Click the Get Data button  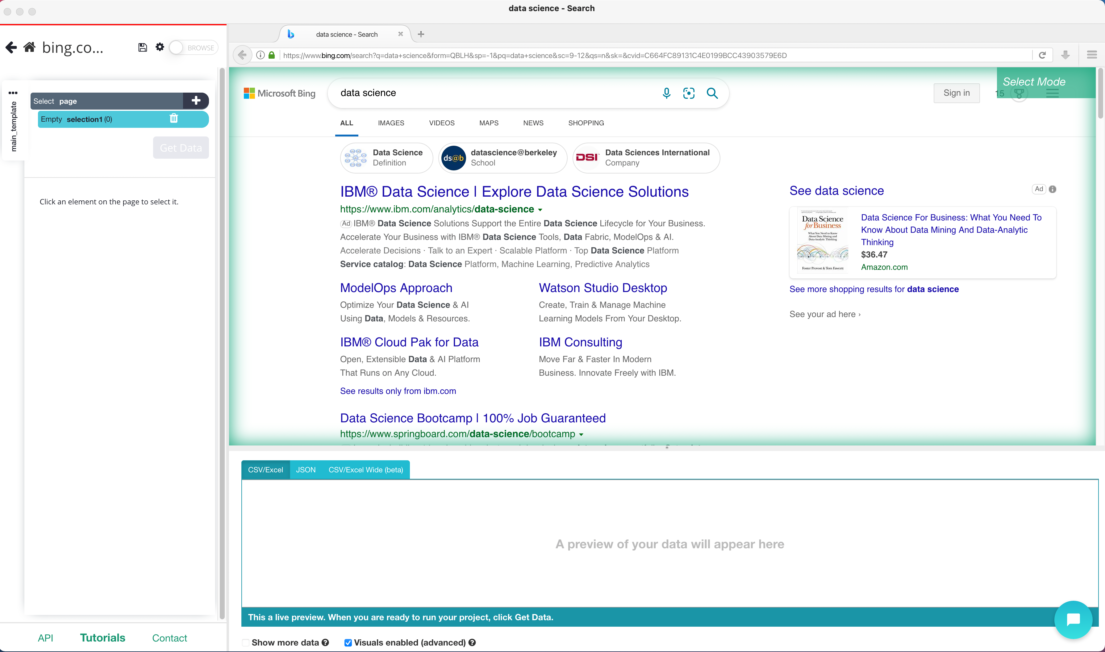coord(181,148)
